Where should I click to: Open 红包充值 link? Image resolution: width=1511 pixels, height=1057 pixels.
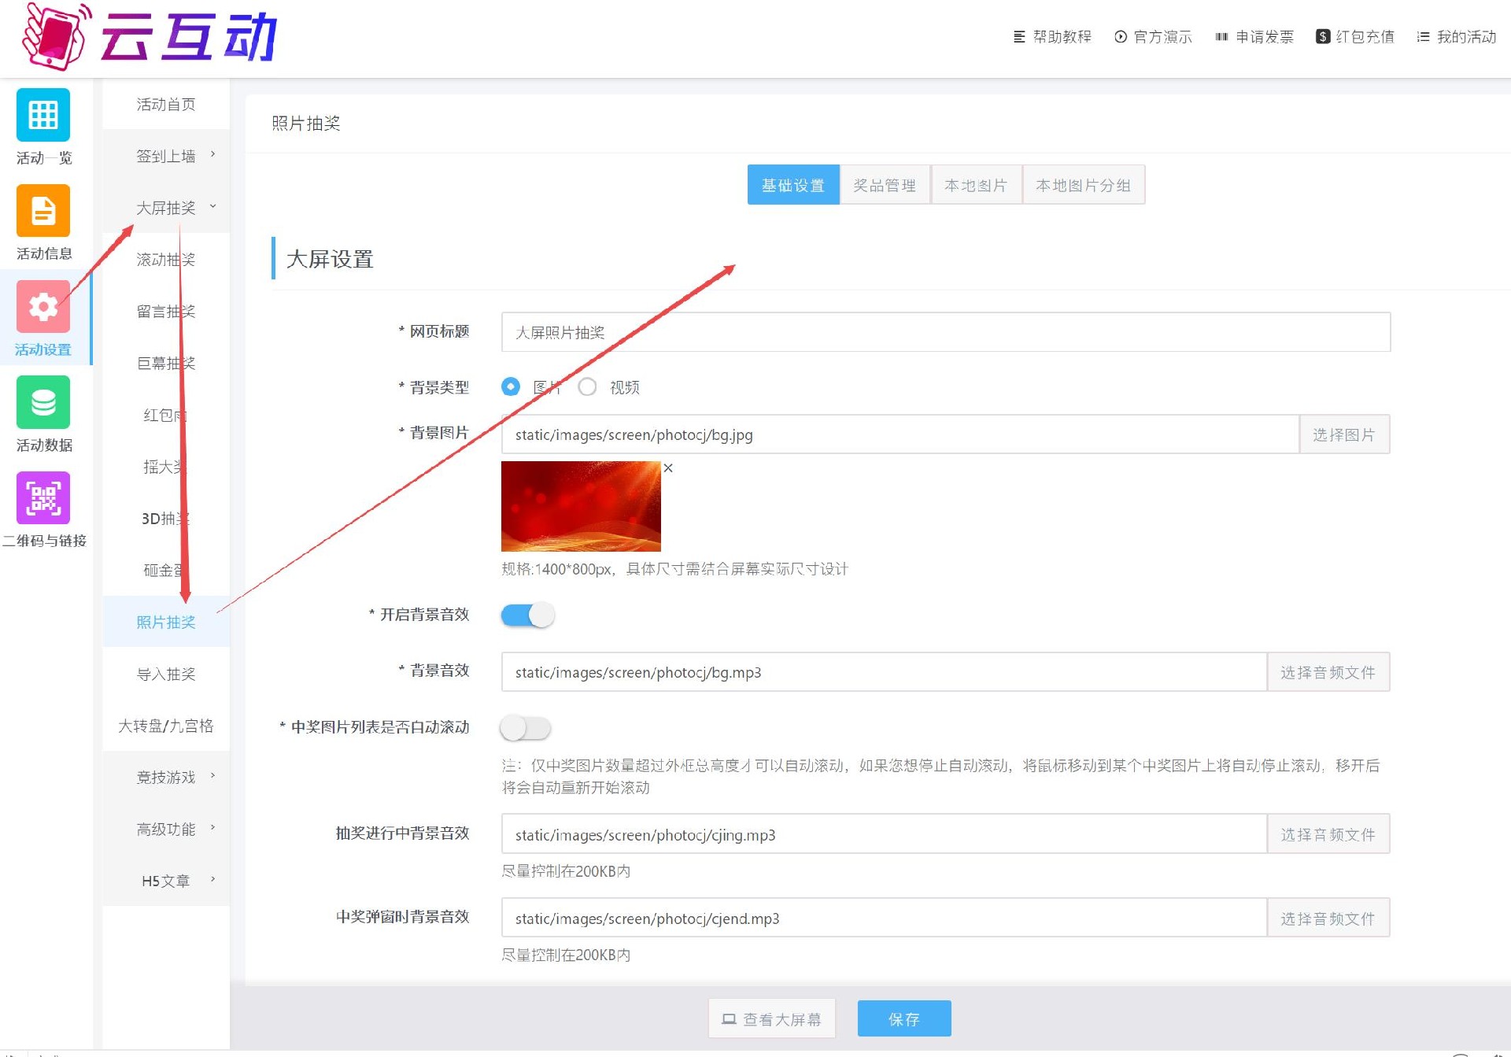1355,37
